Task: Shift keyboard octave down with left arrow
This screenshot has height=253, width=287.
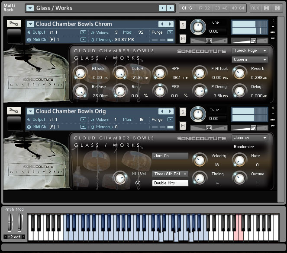Action: pos(6,237)
